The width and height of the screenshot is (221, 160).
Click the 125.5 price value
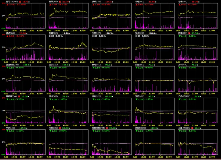point(22,128)
